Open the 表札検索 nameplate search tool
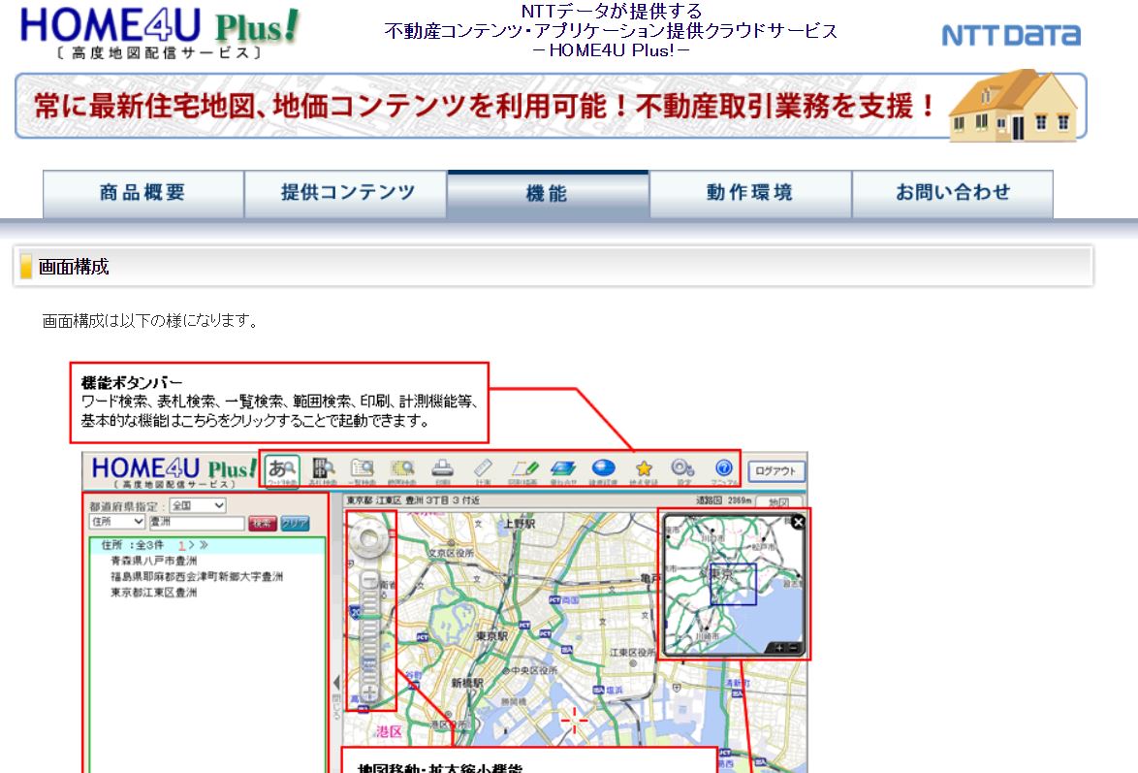Screen dimensions: 1138x773 [x=323, y=470]
